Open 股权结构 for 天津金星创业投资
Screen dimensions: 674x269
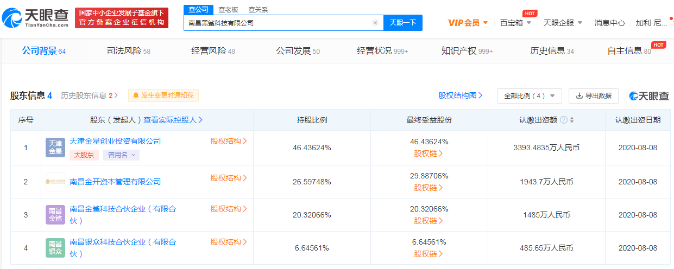(229, 141)
